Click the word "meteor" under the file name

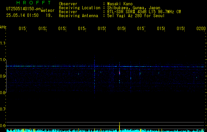[48, 11]
